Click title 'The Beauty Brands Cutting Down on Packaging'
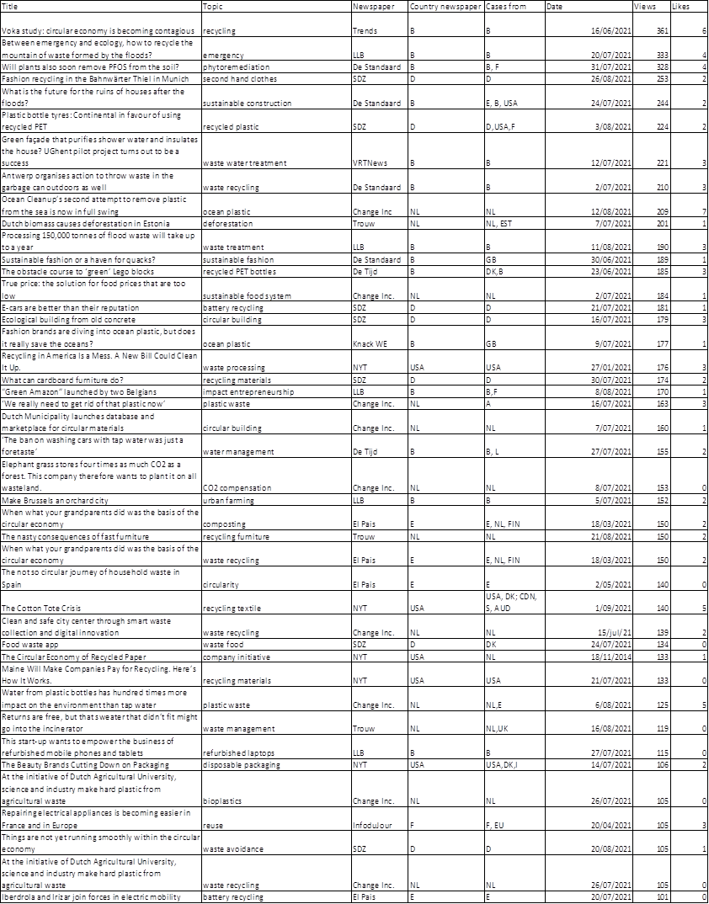The image size is (709, 904). coord(101,765)
